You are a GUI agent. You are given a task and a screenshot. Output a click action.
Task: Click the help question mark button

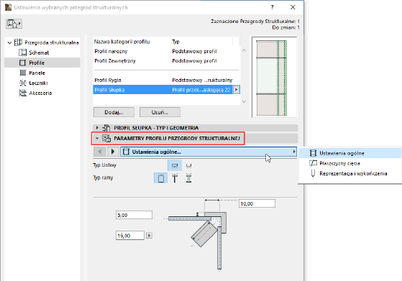point(272,7)
